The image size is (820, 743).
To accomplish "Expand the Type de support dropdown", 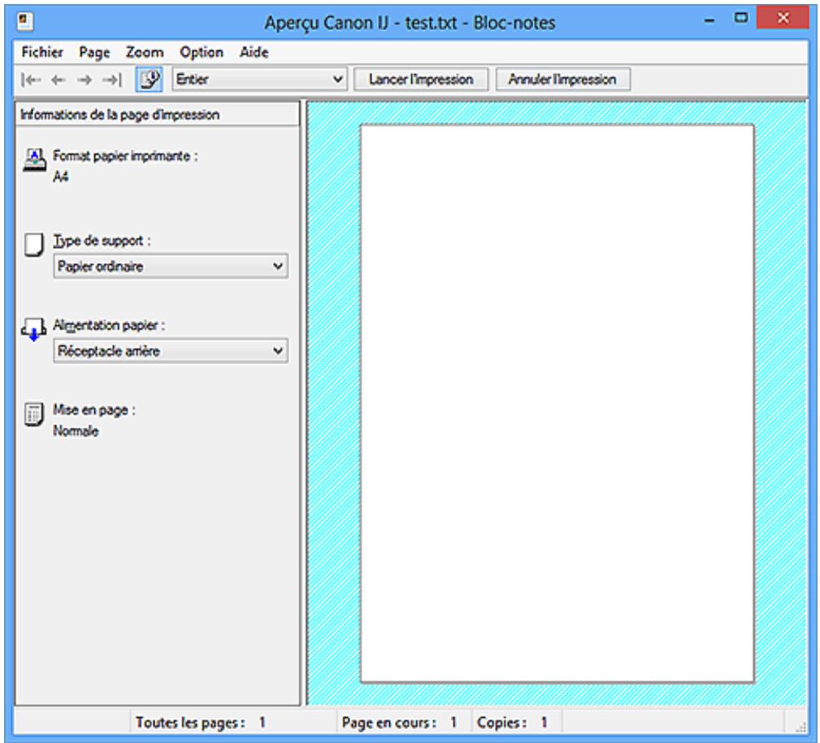I will [171, 266].
